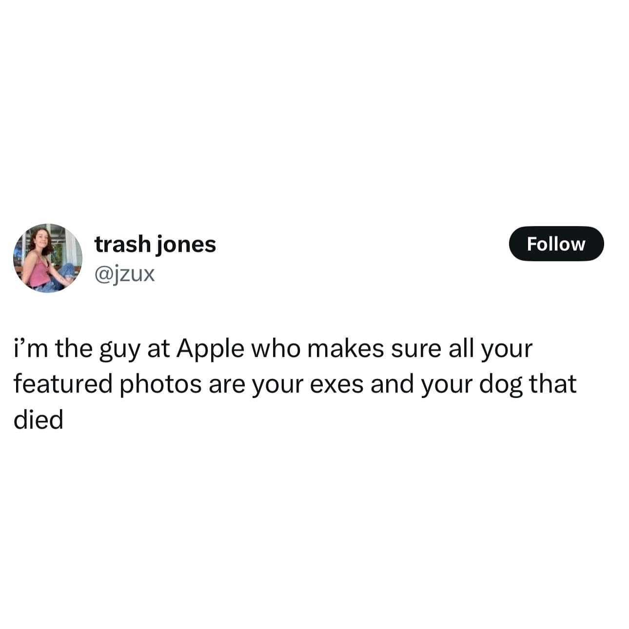
Task: Click the word "featured" in the tweet
Action: (x=63, y=384)
